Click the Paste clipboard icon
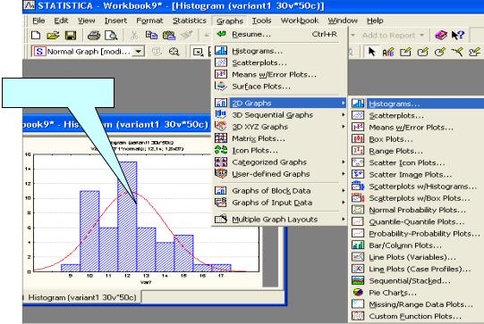This screenshot has height=324, width=484. pyautogui.click(x=169, y=36)
